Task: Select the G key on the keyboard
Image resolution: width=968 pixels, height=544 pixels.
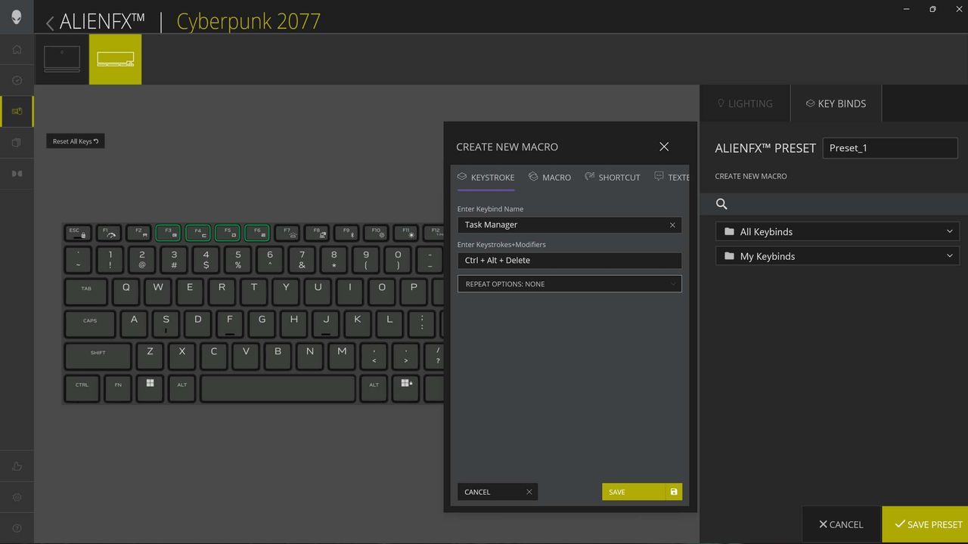Action: tap(262, 323)
